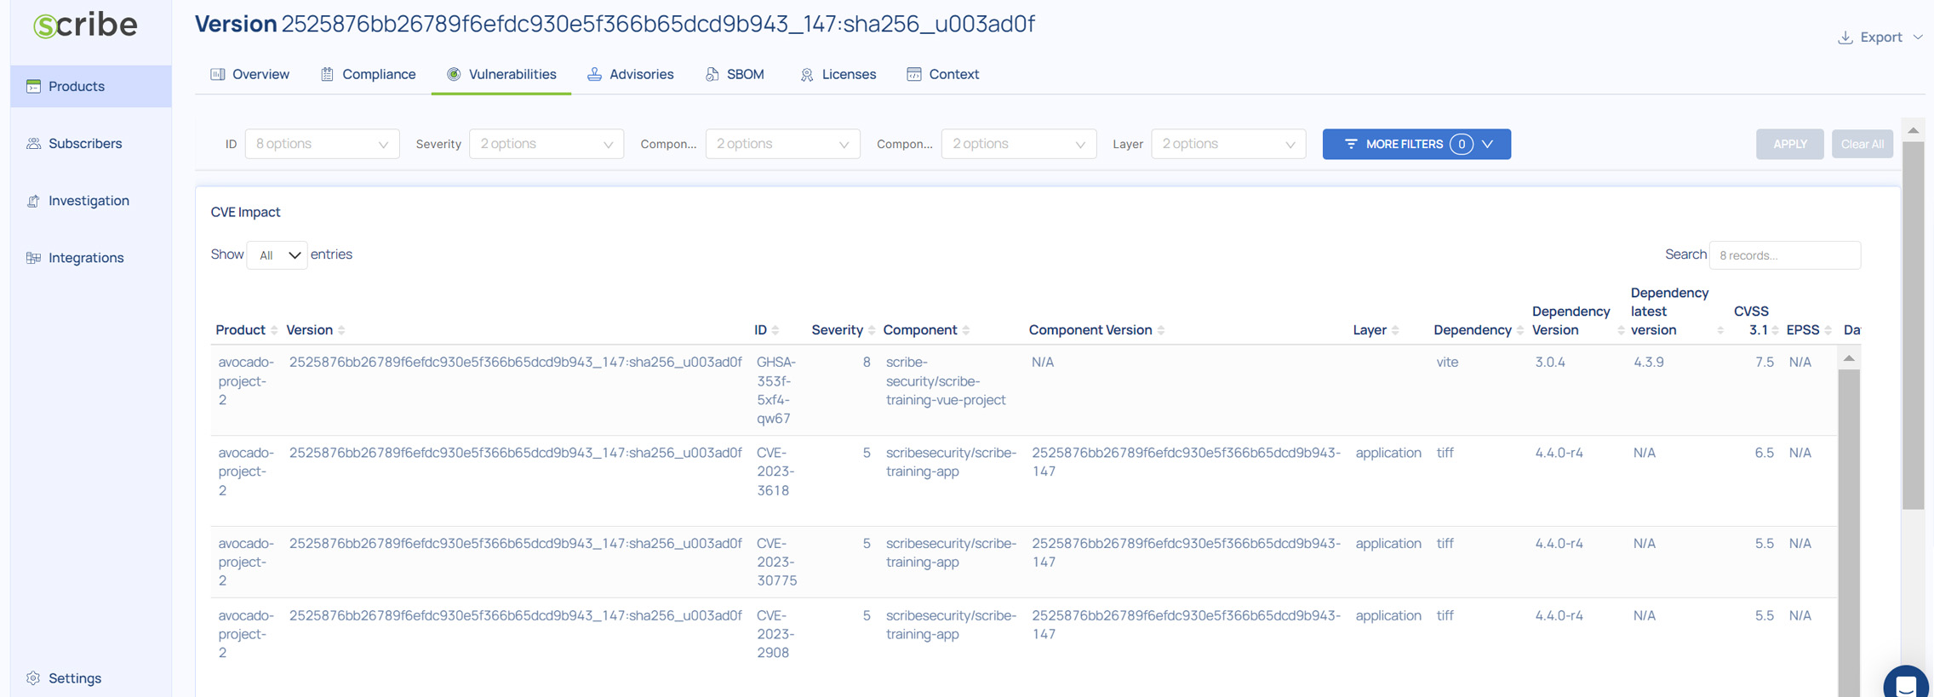Open the first Compon... filter dropdown
Viewport: 1934px width, 697px height.
click(782, 144)
